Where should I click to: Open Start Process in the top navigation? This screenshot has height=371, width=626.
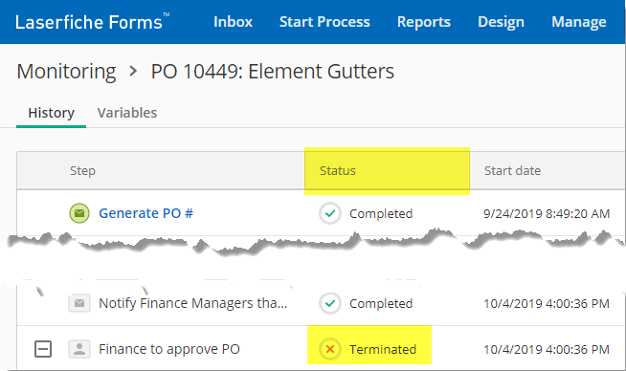(x=324, y=22)
